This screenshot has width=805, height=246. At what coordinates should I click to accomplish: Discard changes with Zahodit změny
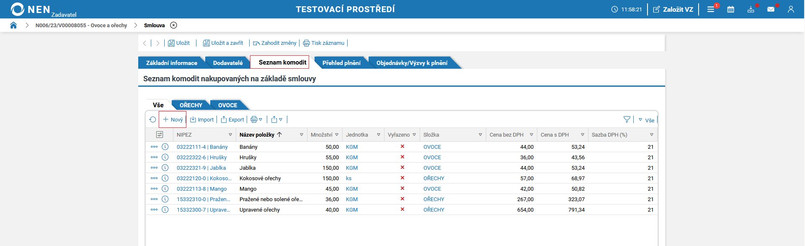[275, 43]
